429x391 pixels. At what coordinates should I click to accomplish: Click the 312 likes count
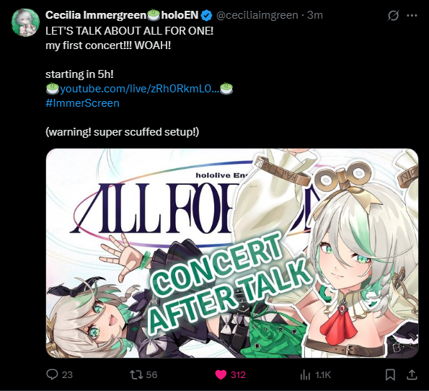[238, 374]
